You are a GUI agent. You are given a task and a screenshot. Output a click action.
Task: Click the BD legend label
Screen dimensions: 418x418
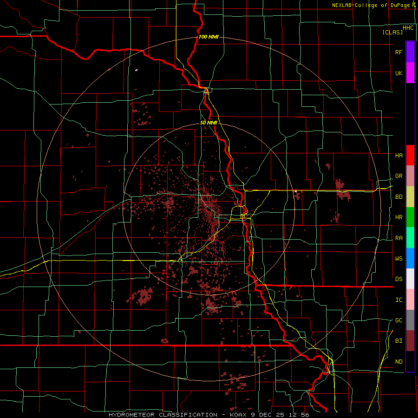click(x=398, y=197)
